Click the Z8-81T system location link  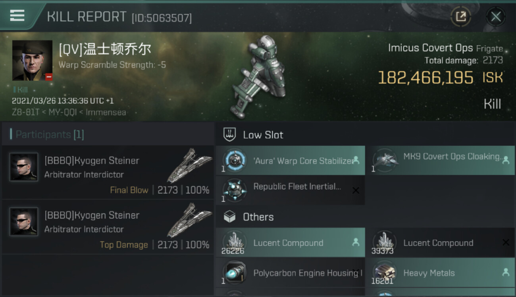[x=26, y=112]
